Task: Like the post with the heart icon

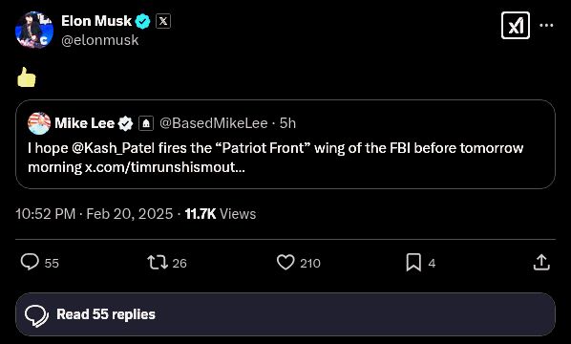Action: coord(285,263)
